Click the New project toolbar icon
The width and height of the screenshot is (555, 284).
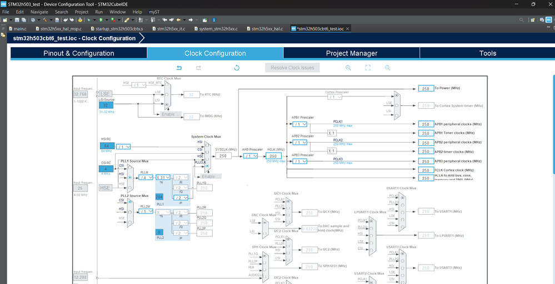(5, 20)
